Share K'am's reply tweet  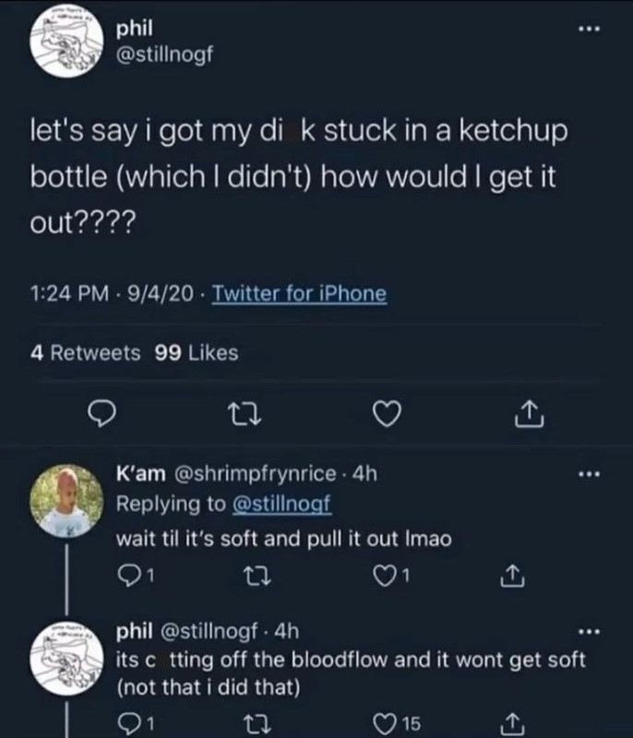click(512, 575)
